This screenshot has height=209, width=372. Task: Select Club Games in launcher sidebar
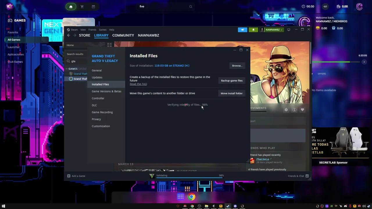coord(15,62)
